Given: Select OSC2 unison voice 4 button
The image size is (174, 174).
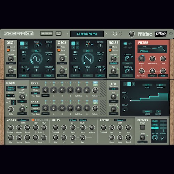Looking at the screenshot, I should (x=73, y=48).
